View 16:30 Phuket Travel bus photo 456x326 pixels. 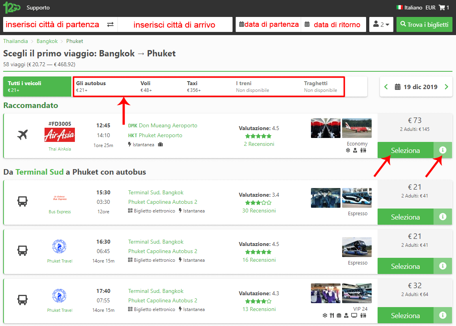click(357, 247)
